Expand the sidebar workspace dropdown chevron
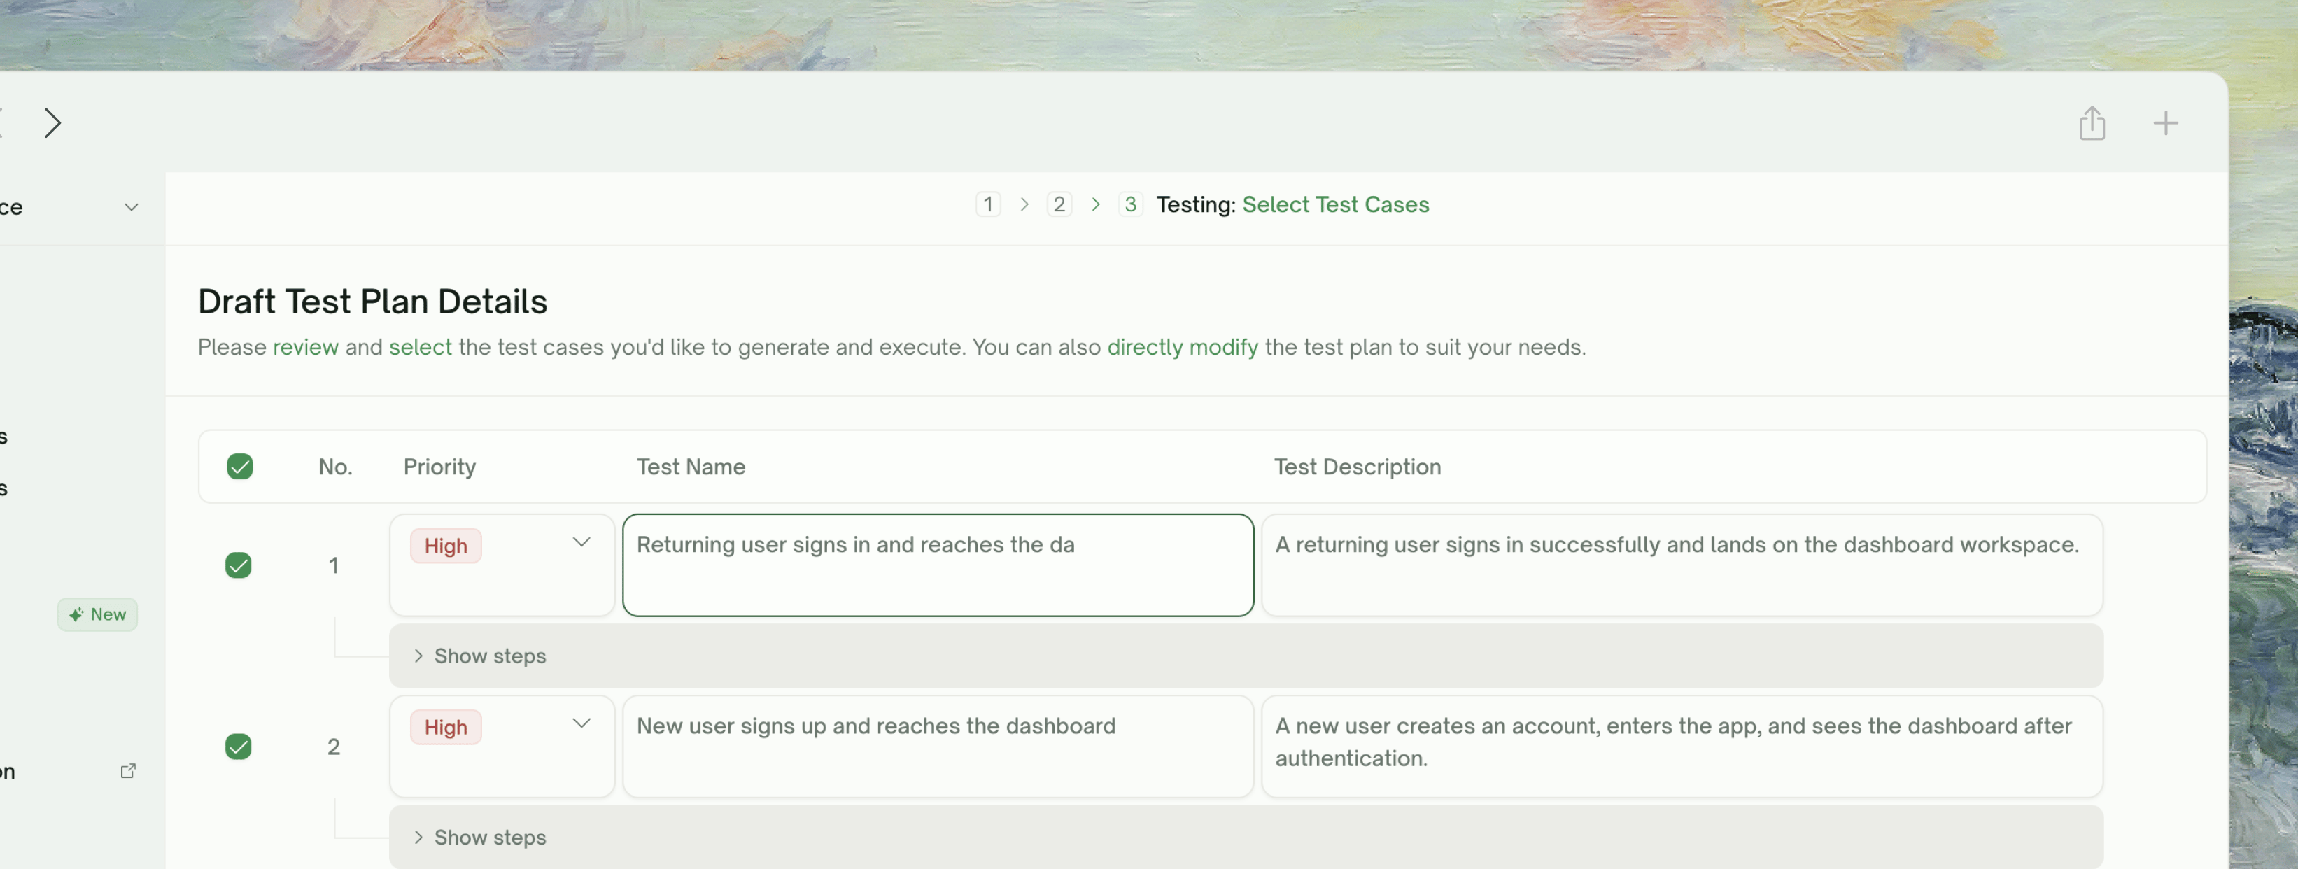The width and height of the screenshot is (2298, 869). (x=131, y=207)
